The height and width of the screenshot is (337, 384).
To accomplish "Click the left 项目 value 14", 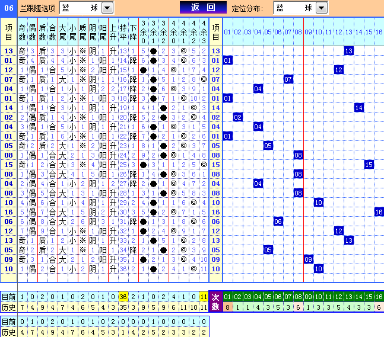I will 8,108.
